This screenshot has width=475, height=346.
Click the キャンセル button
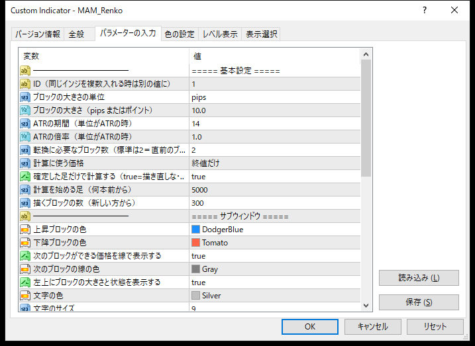coord(372,327)
